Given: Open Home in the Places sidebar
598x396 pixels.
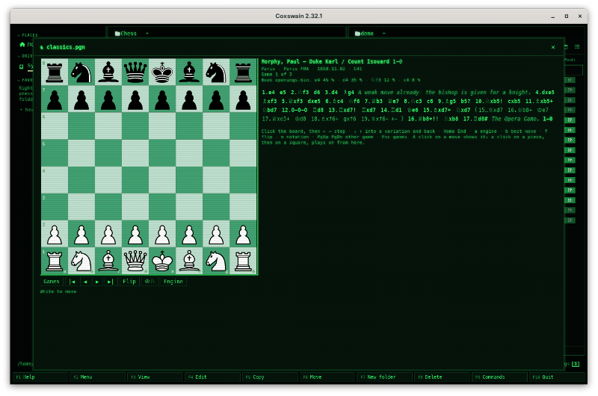Looking at the screenshot, I should 26,45.
